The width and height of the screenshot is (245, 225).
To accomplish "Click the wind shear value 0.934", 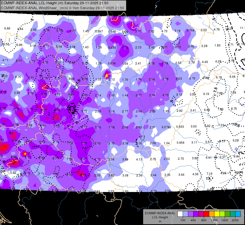I will click(112, 63).
